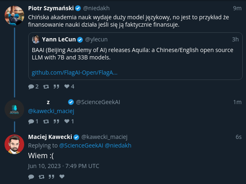Screen dimensions: 246x184
Task: Like Piotr Szymański's tweet
Action: 67,86
